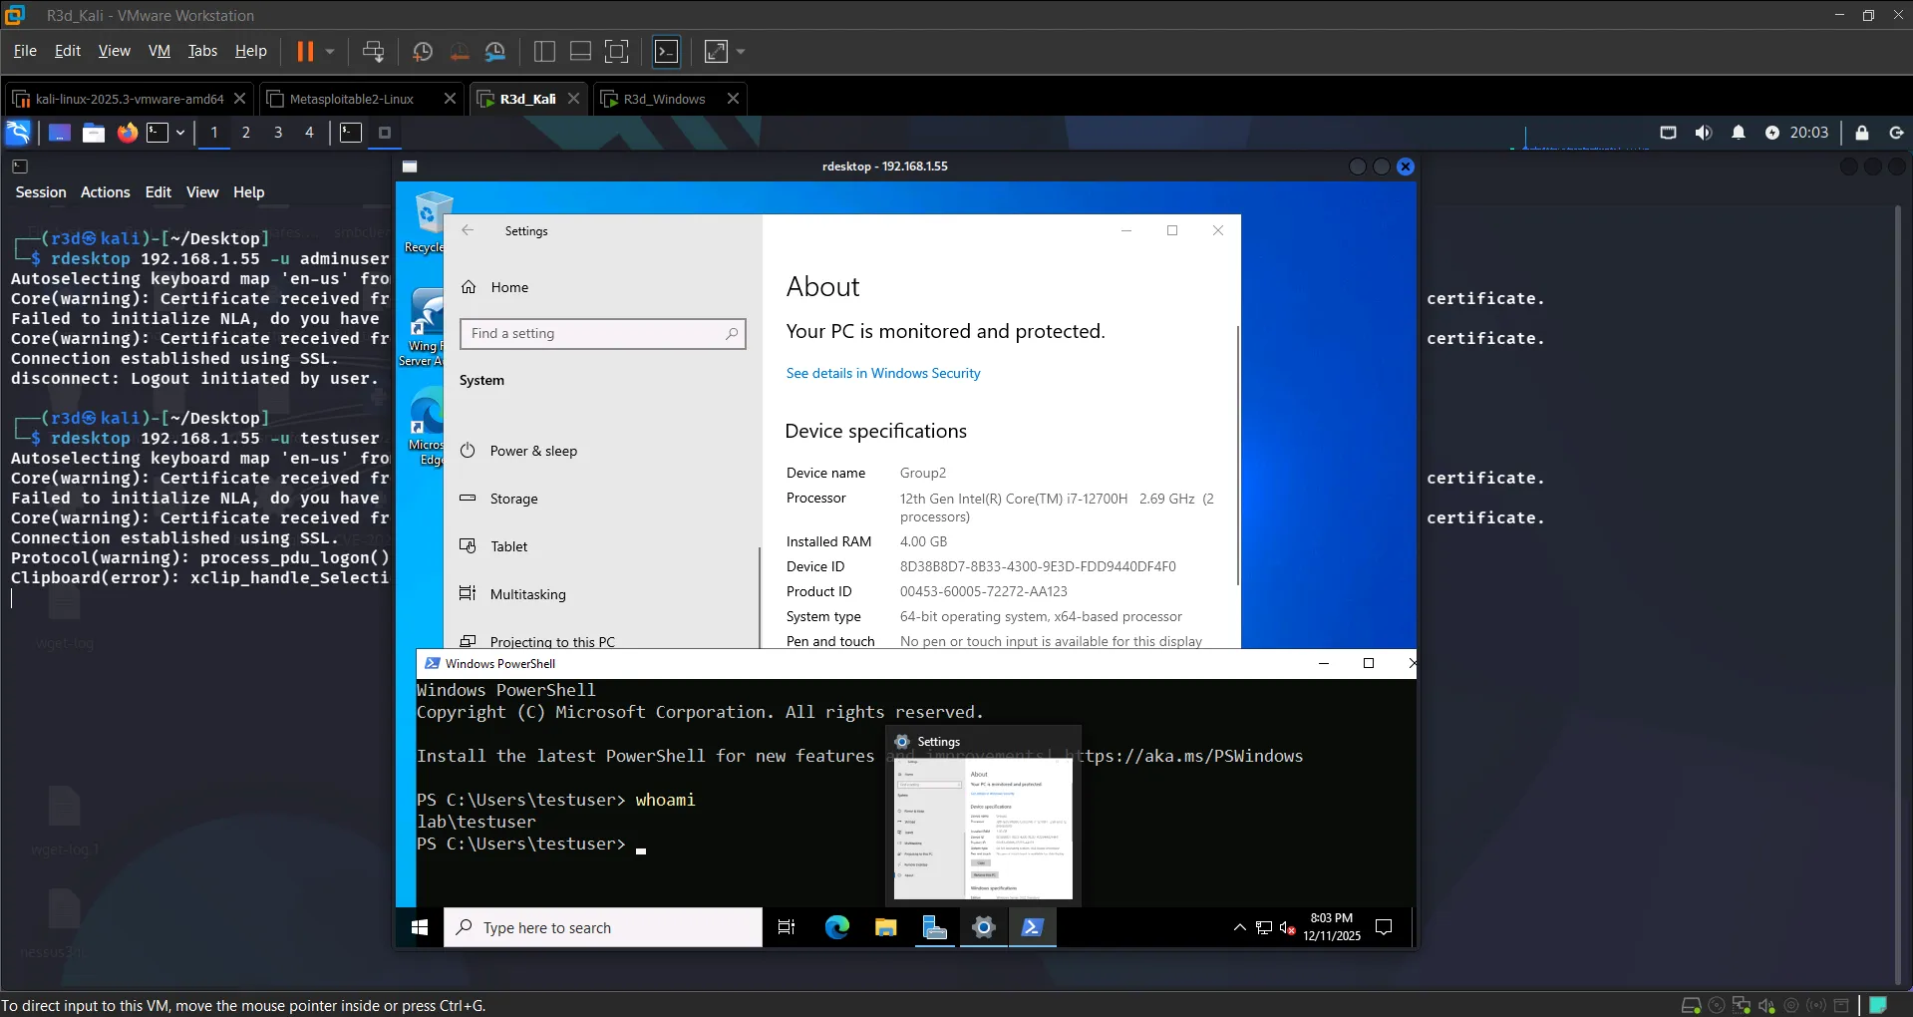Switch to the kali-linux-2025.3-vmware-amd64 tab
Image resolution: width=1913 pixels, height=1017 pixels.
click(x=130, y=99)
